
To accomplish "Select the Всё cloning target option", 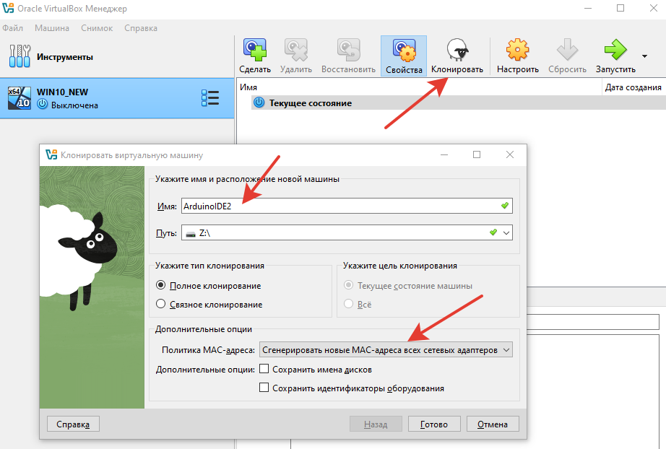I will click(x=348, y=304).
